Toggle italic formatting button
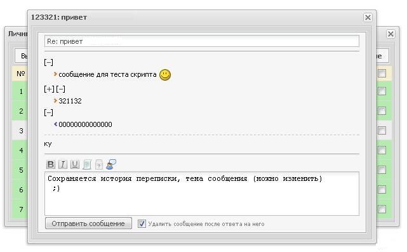This screenshot has width=407, height=252. (63, 164)
